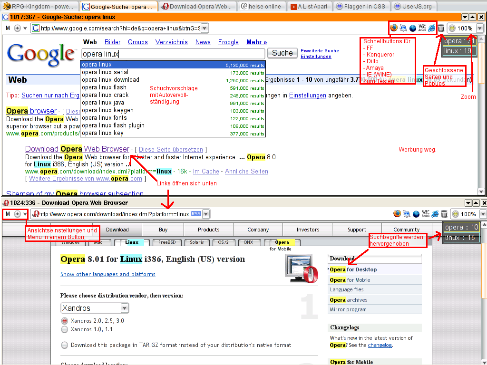The image size is (487, 365).
Task: Open Products in Opera site navigation
Action: coord(208,230)
